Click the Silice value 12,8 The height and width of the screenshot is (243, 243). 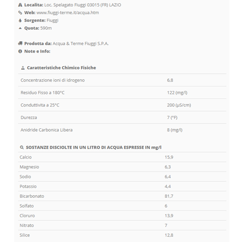pyautogui.click(x=169, y=235)
